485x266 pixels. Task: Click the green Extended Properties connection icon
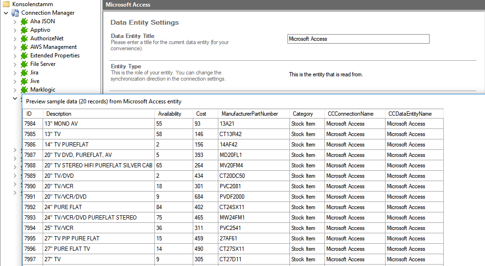pyautogui.click(x=24, y=55)
